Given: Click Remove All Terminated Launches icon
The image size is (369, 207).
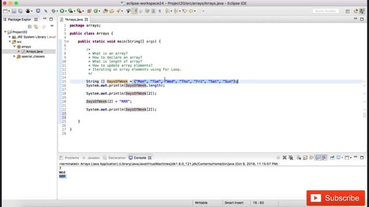Looking at the screenshot, I should 291,158.
